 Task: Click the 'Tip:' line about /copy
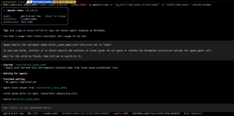(55, 30)
